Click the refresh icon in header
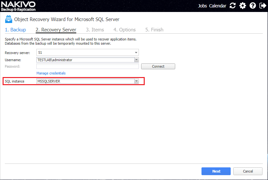This screenshot has height=180, width=268. (x=232, y=6)
